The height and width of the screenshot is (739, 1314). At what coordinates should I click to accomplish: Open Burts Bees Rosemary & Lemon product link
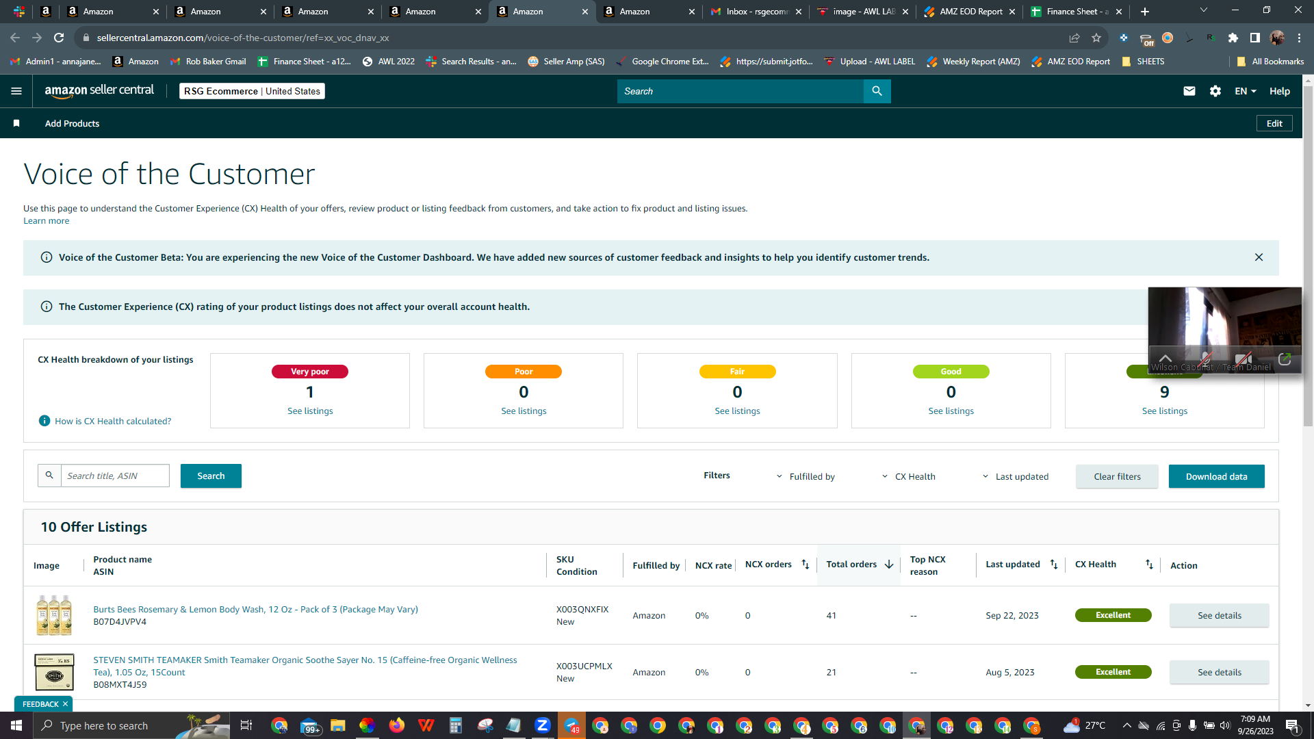(255, 609)
